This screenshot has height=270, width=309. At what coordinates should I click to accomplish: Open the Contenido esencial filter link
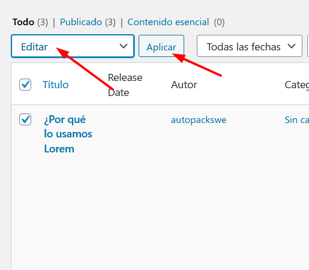tap(168, 22)
